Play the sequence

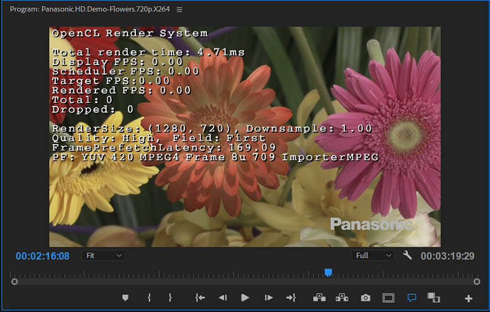coord(245,298)
